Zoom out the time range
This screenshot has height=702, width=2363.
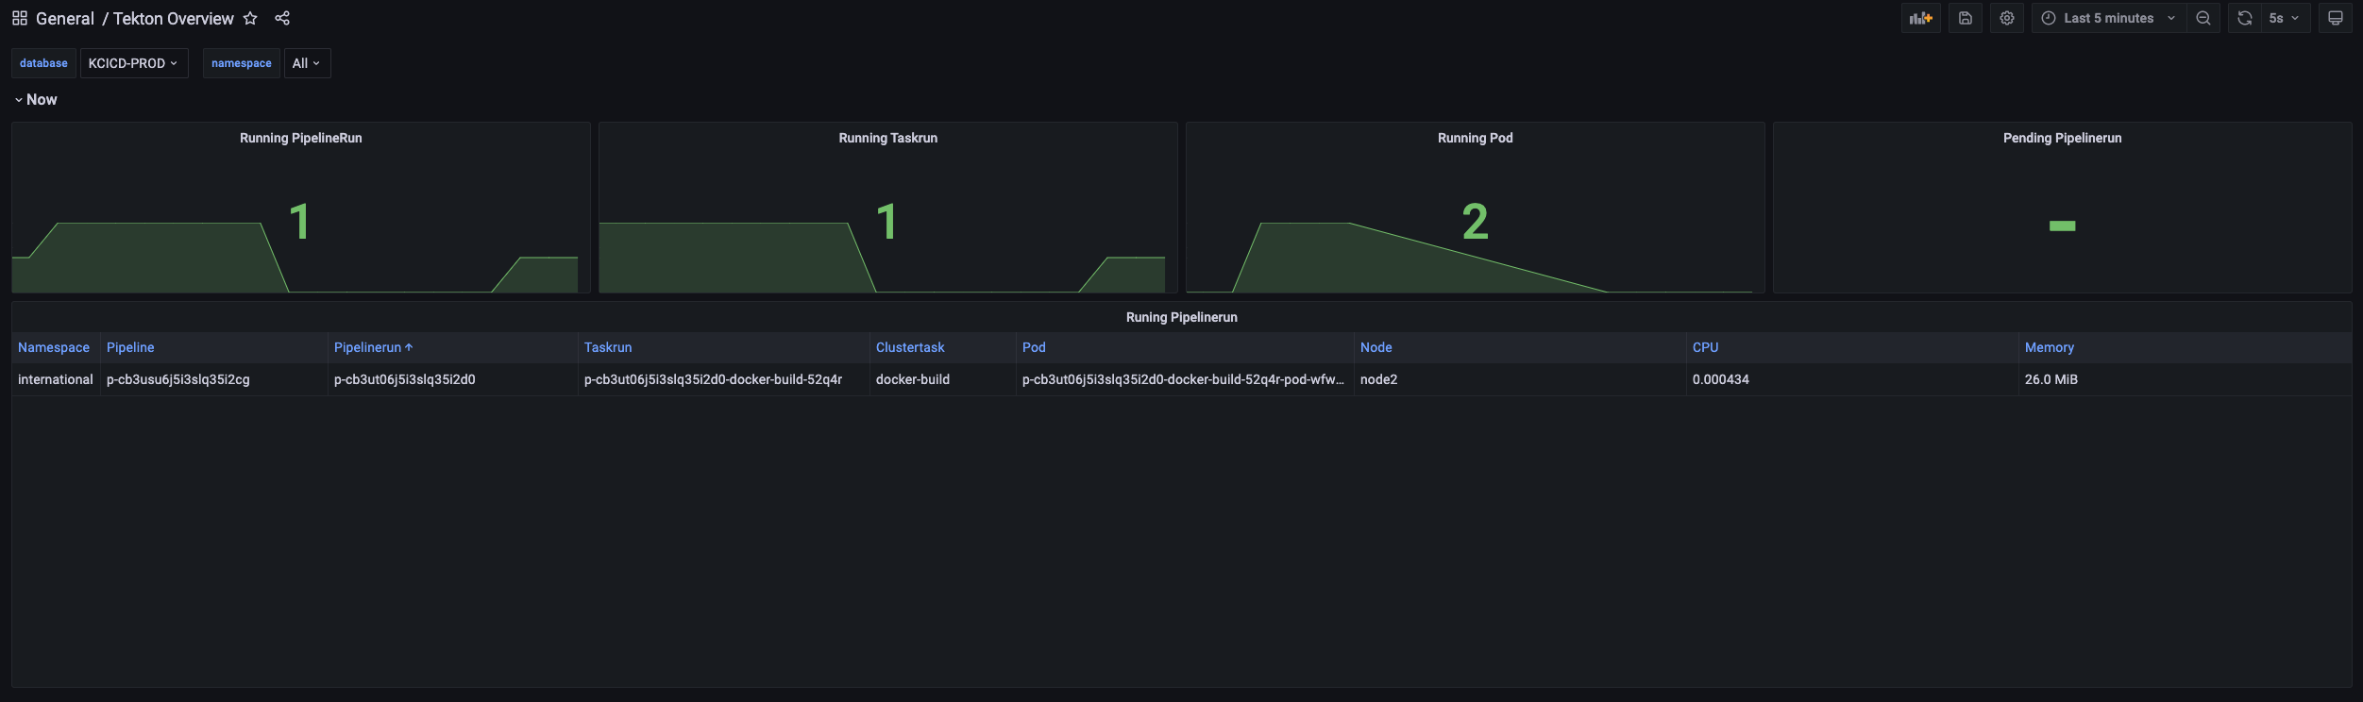(x=2203, y=18)
